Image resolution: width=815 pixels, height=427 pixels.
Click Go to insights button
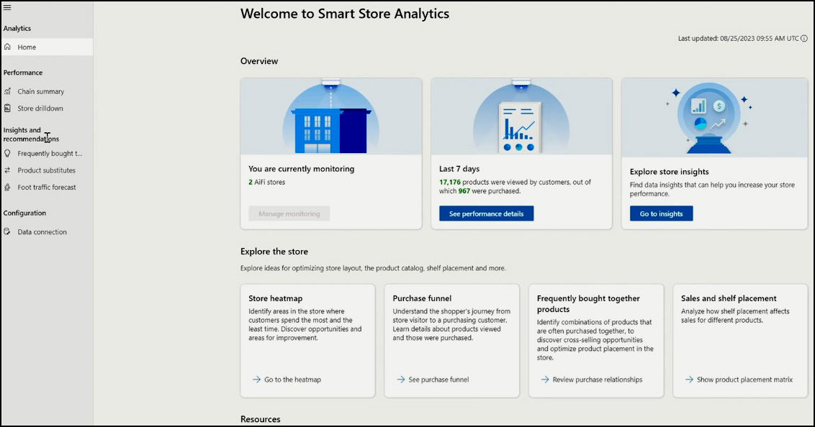661,213
